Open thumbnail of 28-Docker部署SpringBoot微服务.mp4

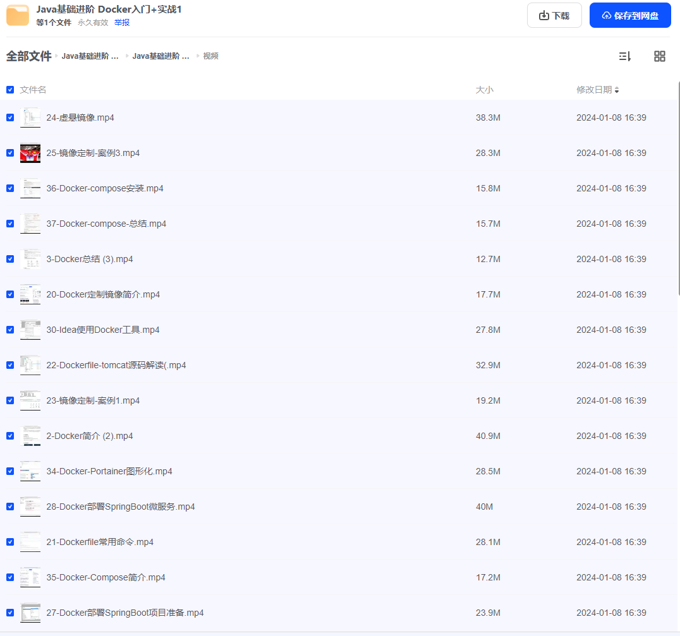click(x=30, y=507)
